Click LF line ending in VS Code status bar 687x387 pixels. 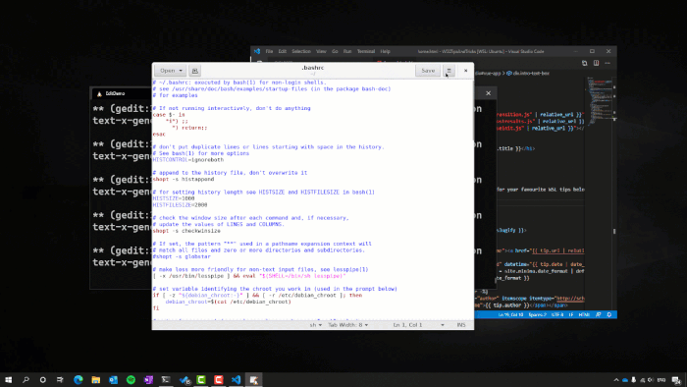(571, 314)
